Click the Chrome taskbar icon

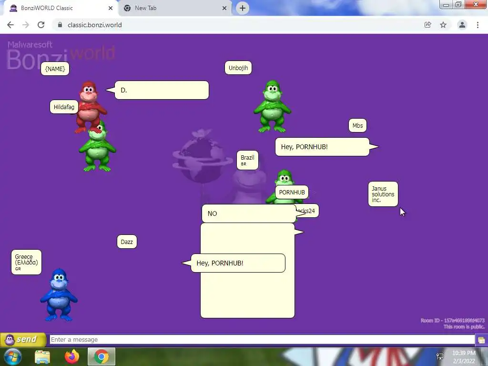pos(102,356)
